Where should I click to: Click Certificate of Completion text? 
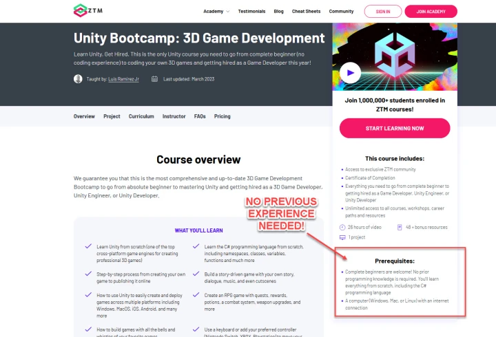(x=370, y=178)
